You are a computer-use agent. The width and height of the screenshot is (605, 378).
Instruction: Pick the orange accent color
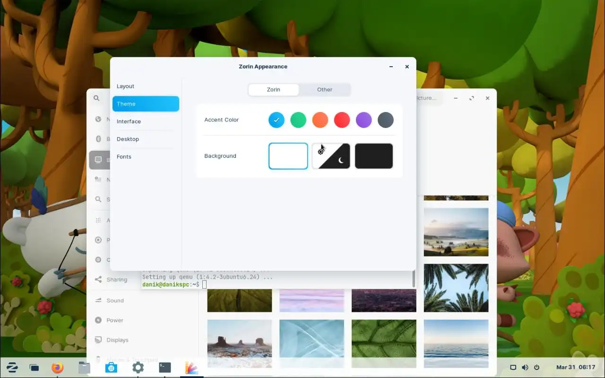[320, 120]
